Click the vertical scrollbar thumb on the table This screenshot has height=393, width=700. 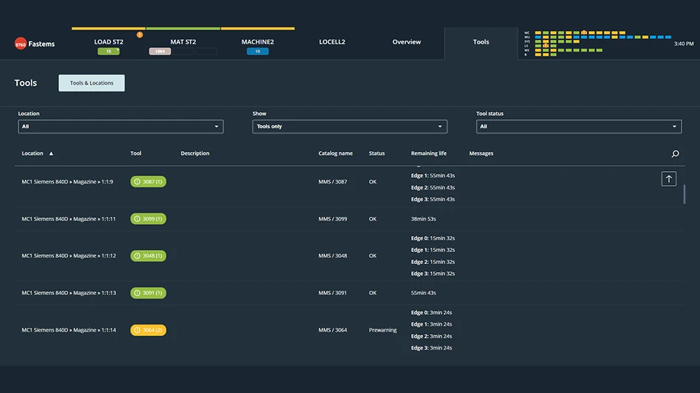click(684, 194)
